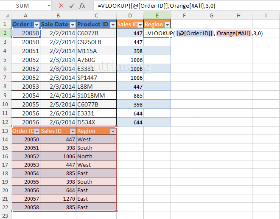Open Region filter dropdown in row 13
The height and width of the screenshot is (219, 280).
[x=113, y=132]
